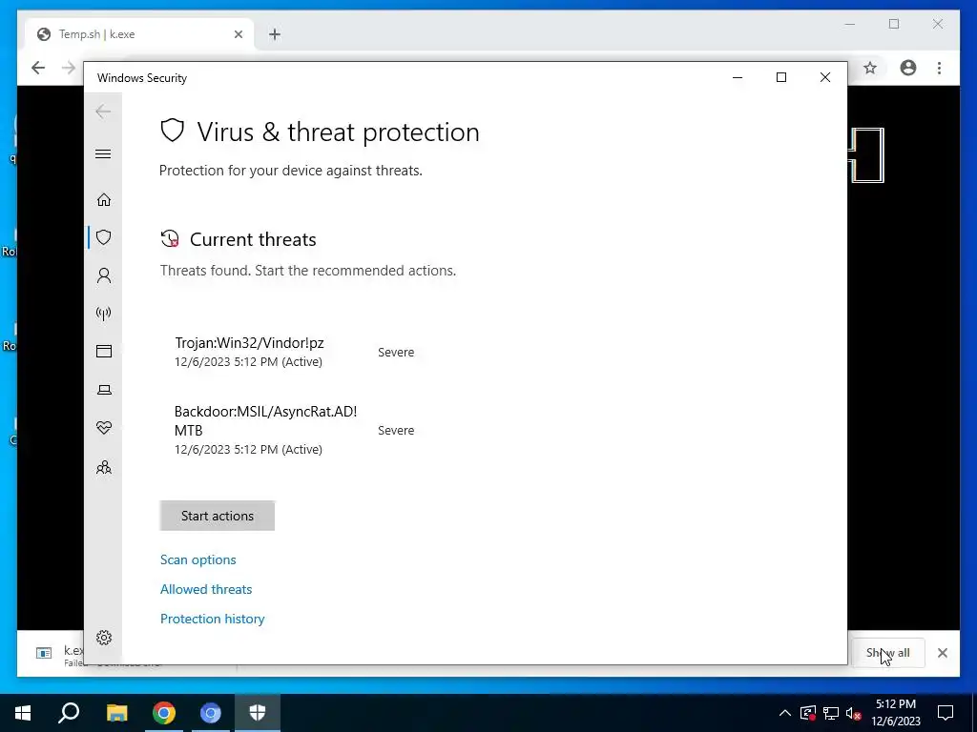Open App & browser control icon
Screen dimensions: 977x732
tap(103, 351)
